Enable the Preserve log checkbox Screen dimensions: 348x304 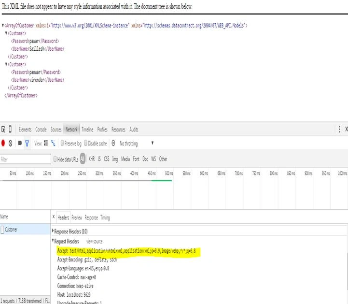tap(62, 143)
